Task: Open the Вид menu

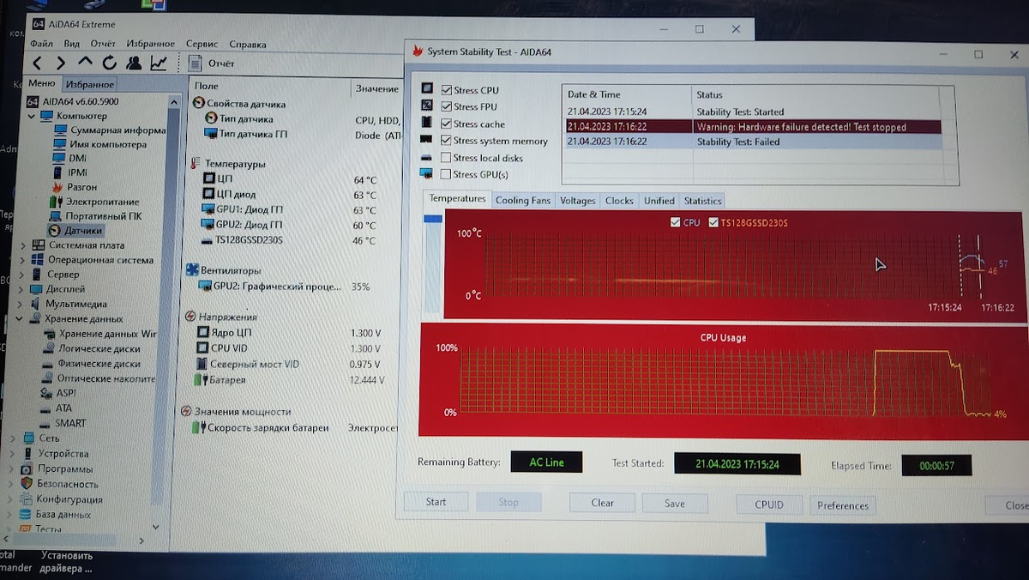Action: coord(72,44)
